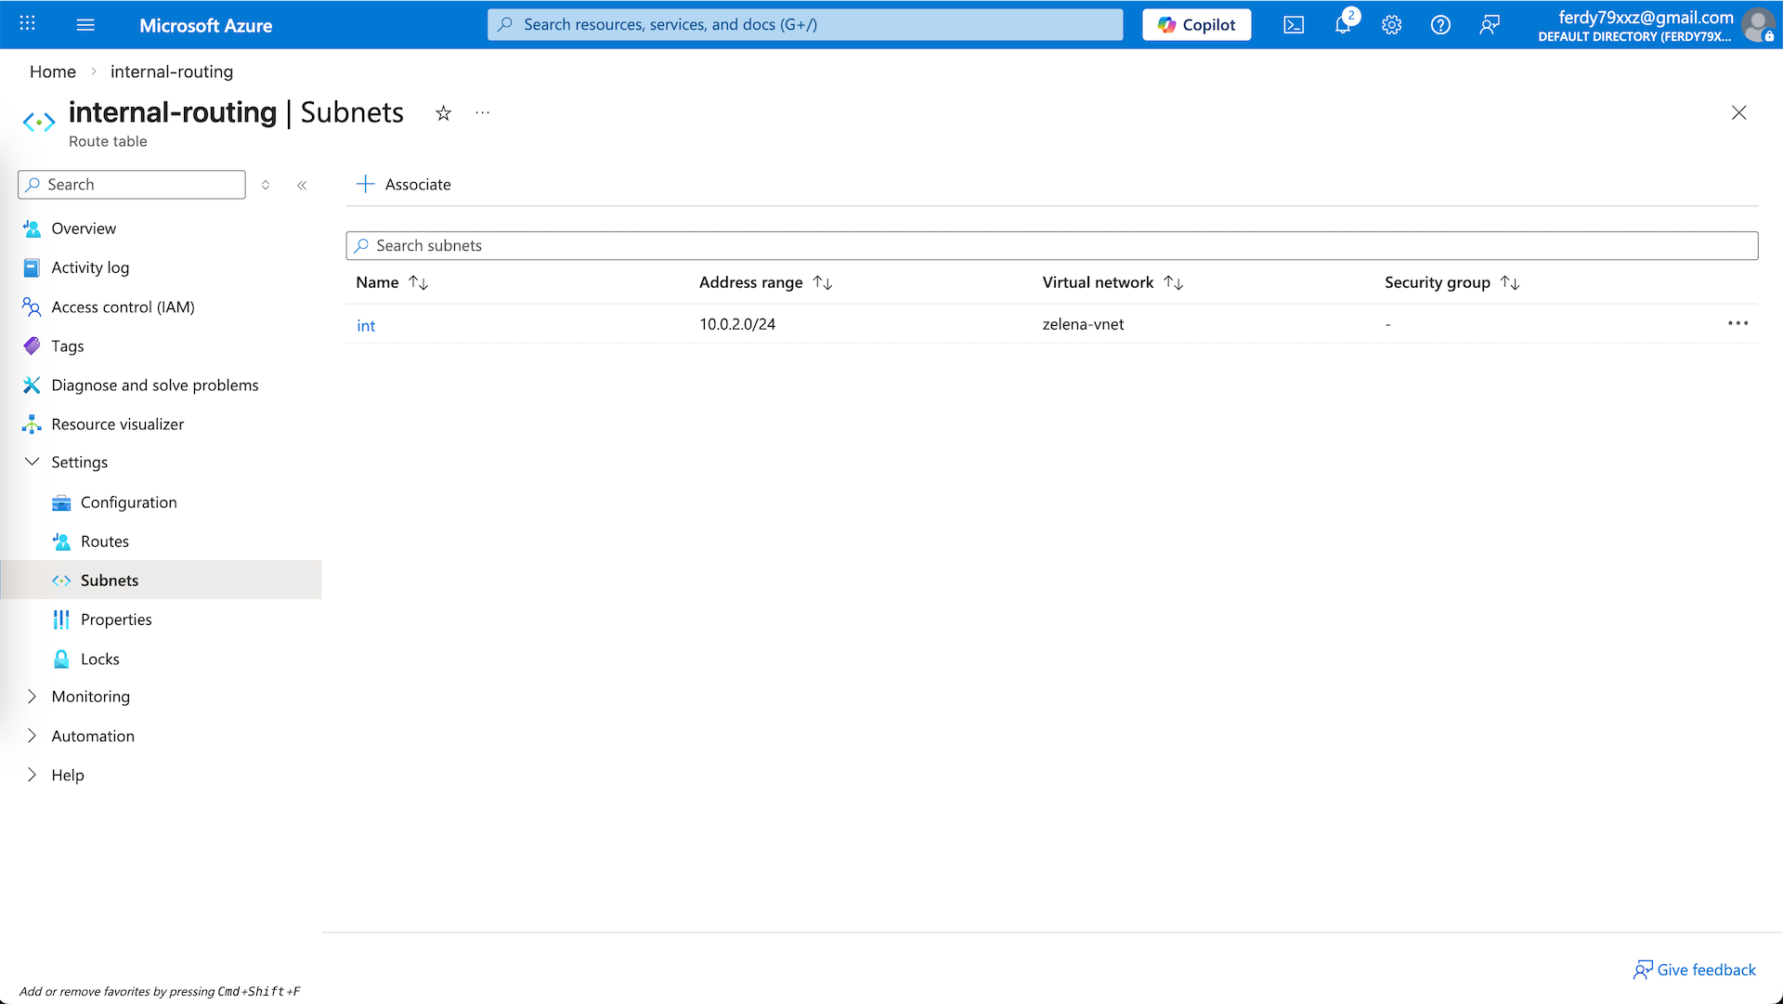Expand the Monitoring section

(33, 697)
